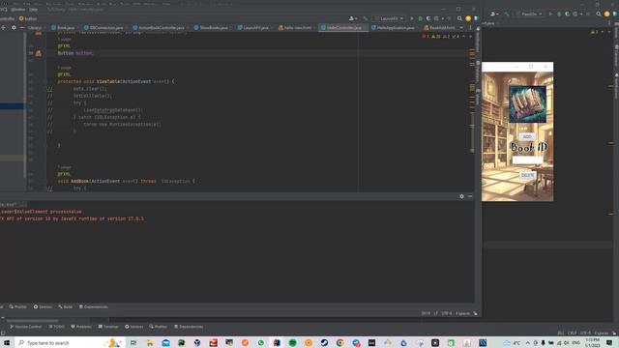
Task: Click the AddBook method name in the editor
Action: 80,181
